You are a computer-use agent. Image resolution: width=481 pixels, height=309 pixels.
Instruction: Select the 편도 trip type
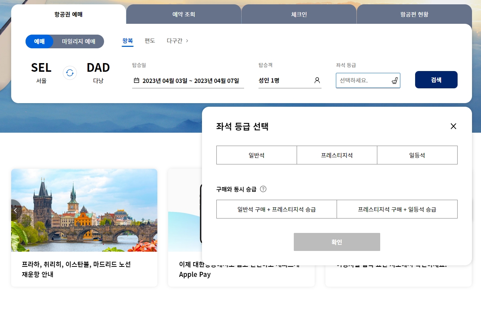click(150, 41)
